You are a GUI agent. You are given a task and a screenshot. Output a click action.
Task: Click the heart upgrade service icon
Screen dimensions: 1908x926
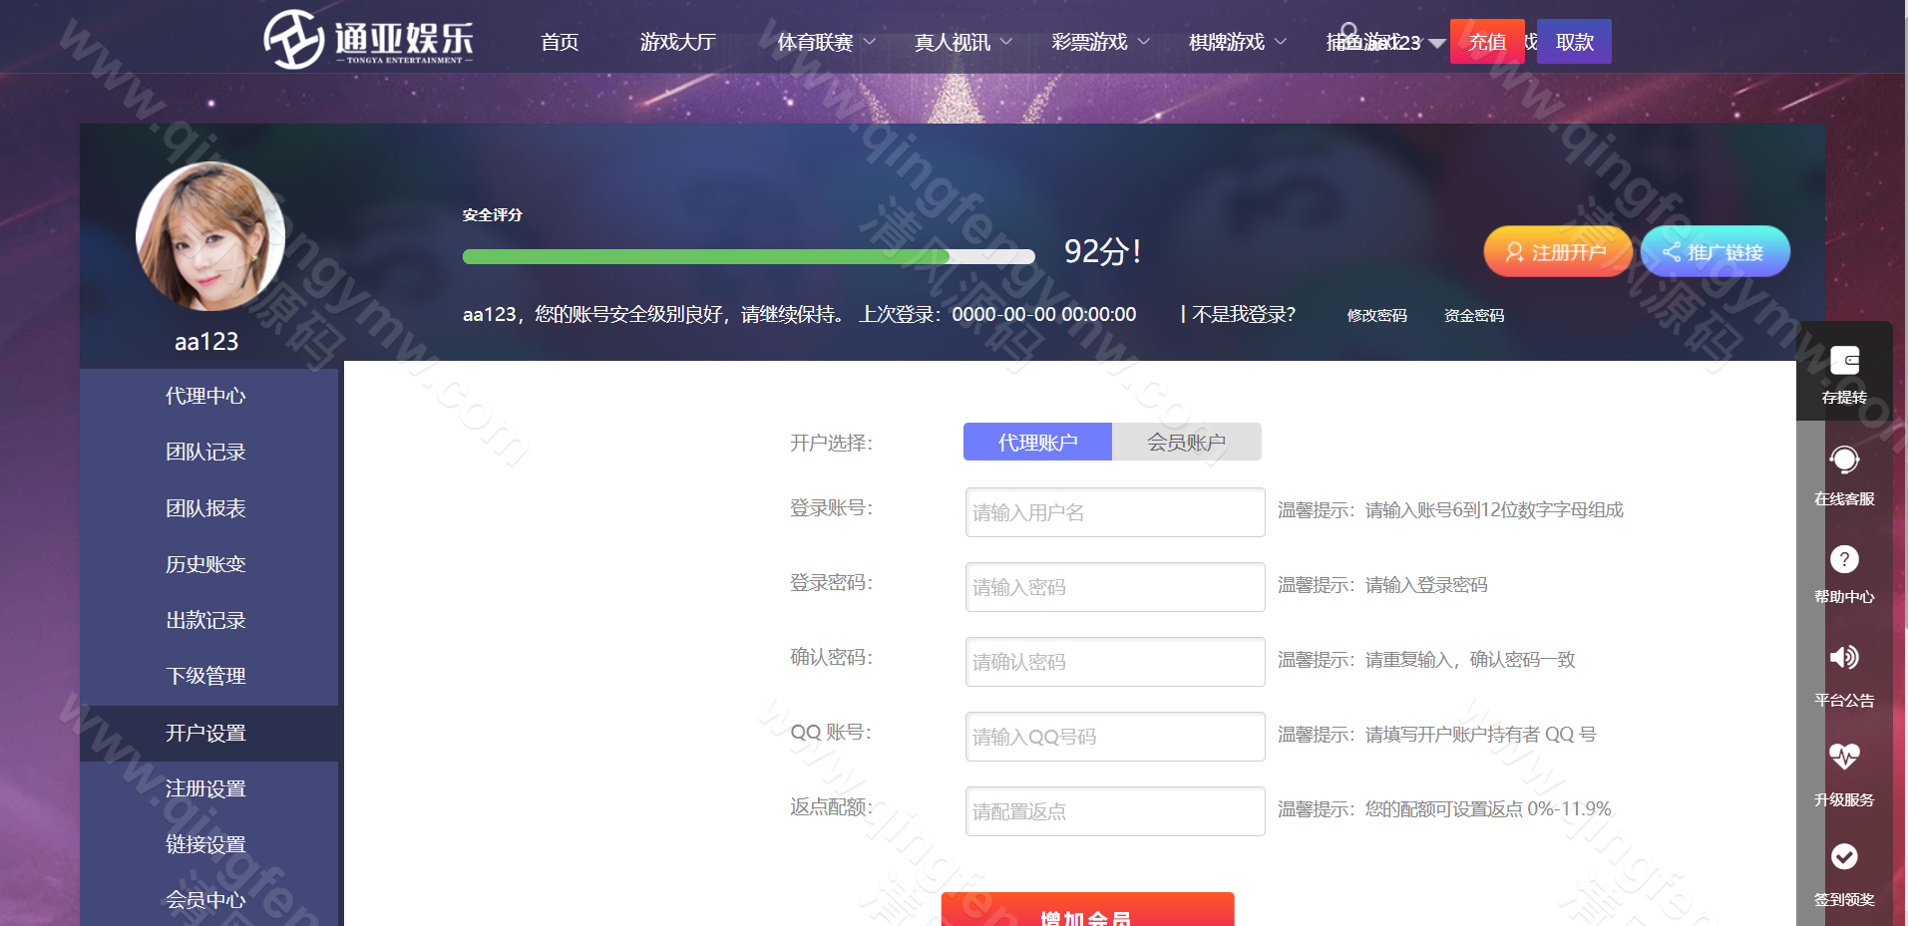coord(1844,757)
